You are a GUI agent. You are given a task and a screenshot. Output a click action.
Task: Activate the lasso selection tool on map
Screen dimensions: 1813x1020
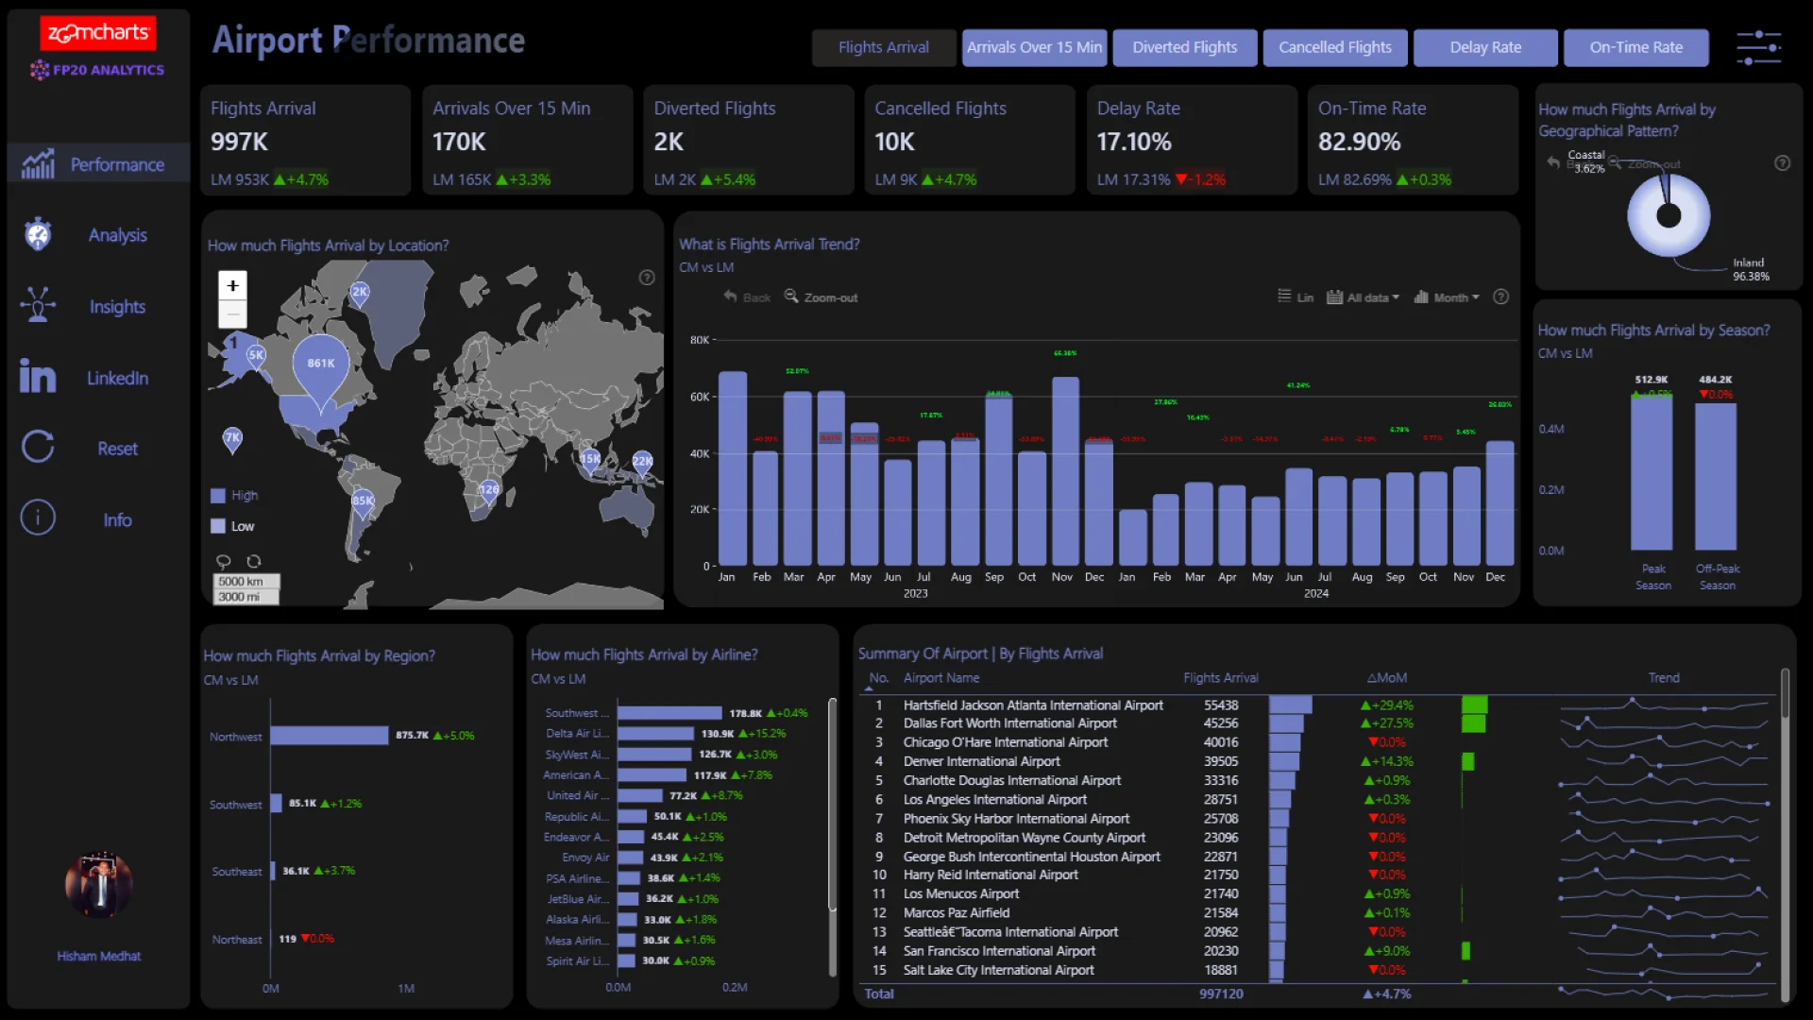point(224,562)
